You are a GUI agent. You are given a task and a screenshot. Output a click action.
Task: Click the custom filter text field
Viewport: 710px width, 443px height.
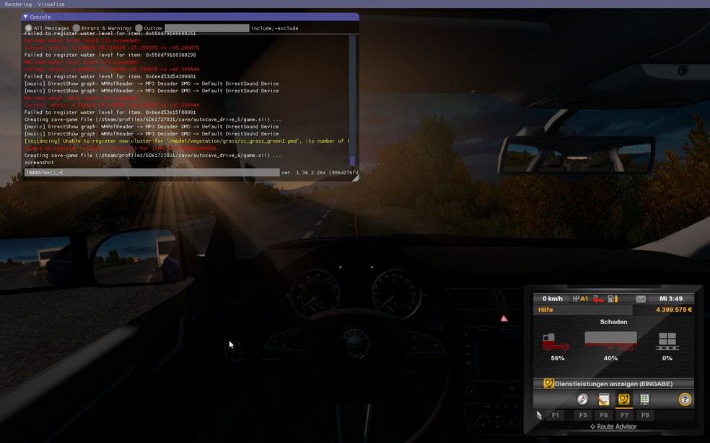(x=207, y=28)
